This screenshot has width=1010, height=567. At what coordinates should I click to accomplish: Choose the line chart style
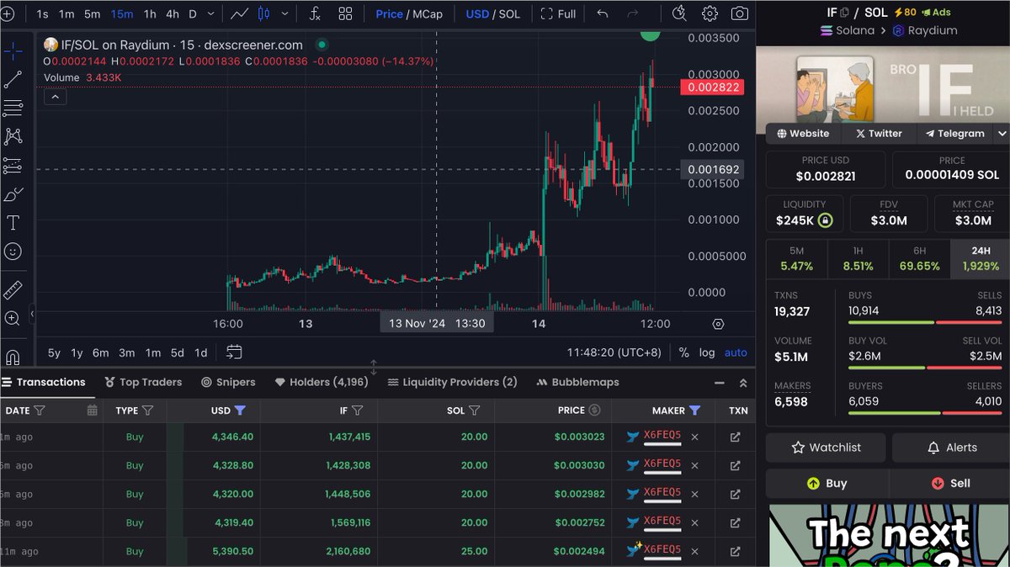240,13
